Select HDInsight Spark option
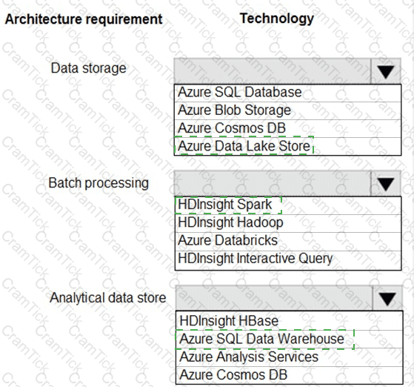414x387 pixels. [x=288, y=205]
